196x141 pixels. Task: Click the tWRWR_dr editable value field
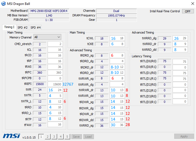(x=117, y=90)
